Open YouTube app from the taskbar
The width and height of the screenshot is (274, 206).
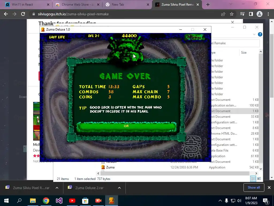[x=72, y=201]
